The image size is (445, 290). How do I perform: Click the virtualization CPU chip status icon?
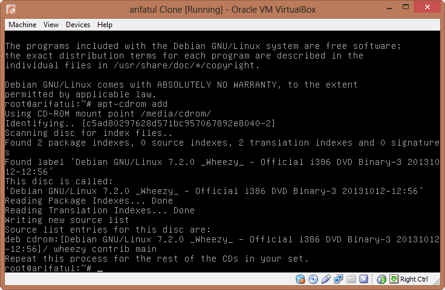click(x=363, y=279)
